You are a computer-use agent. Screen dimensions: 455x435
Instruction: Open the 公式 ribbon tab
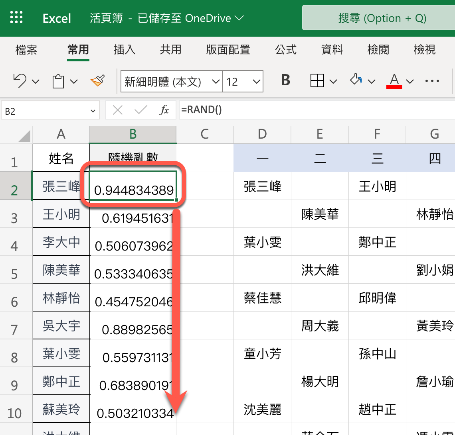click(286, 50)
